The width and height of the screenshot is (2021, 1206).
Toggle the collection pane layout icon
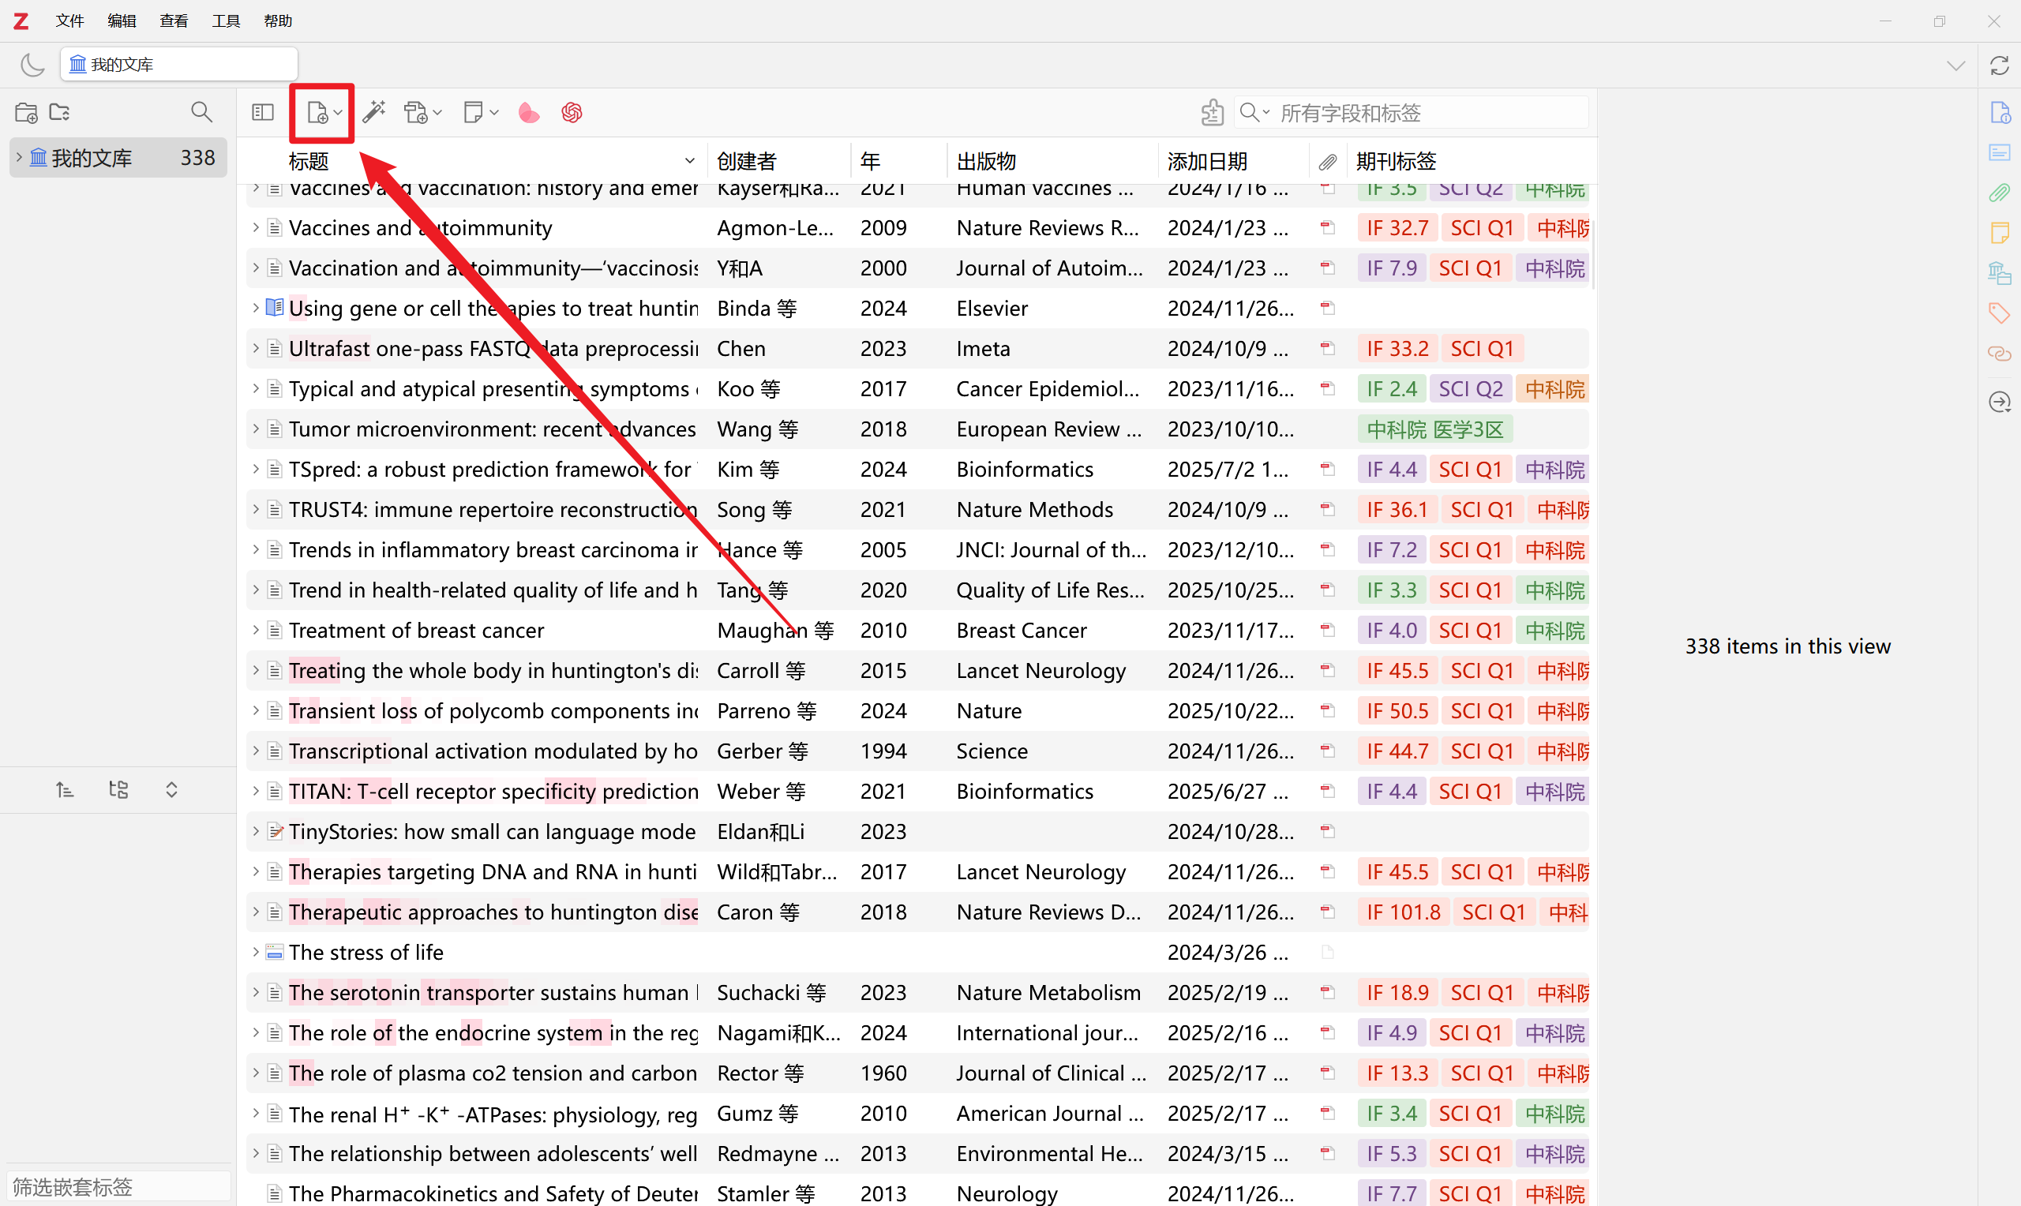point(262,112)
